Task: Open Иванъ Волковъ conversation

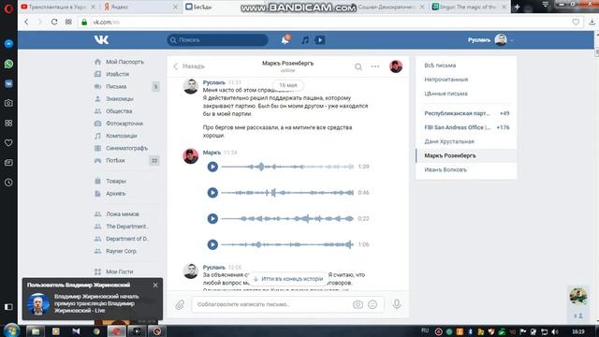Action: click(x=466, y=169)
